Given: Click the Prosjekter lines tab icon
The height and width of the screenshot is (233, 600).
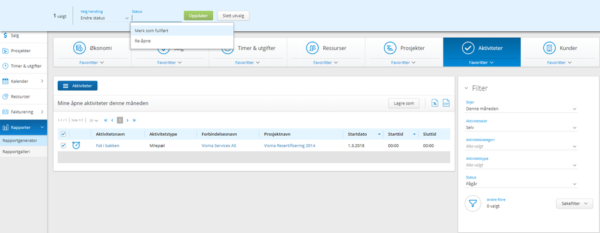Looking at the screenshot, I should [390, 48].
